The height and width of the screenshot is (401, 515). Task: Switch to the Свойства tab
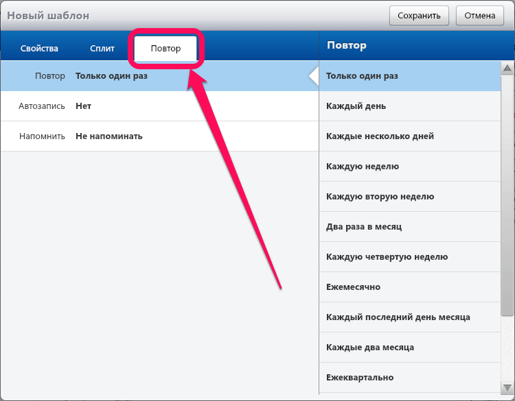[39, 49]
